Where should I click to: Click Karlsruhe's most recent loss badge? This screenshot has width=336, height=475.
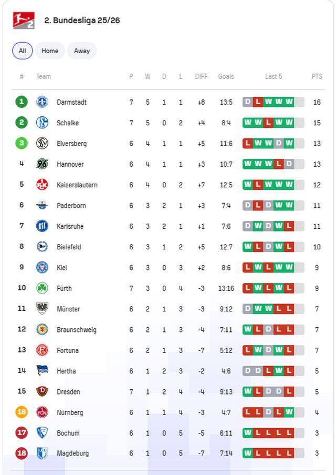(289, 226)
